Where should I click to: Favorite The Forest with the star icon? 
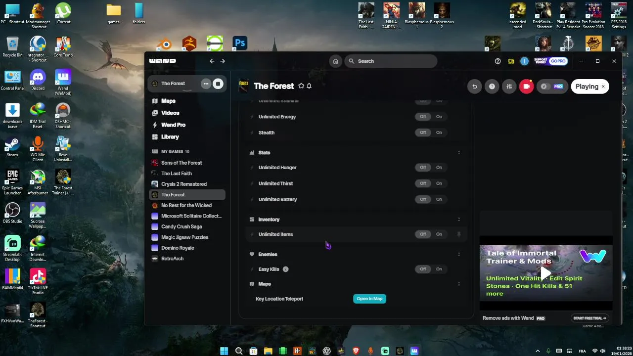coord(301,86)
